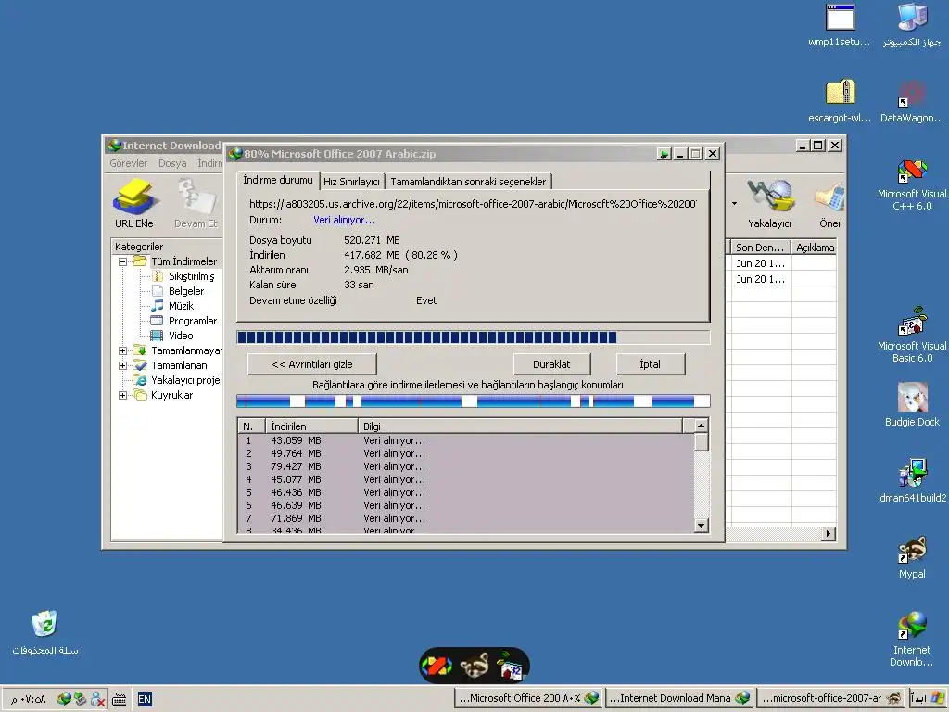Open toolbar dropdown arrow left of Yakalayıcı

click(x=734, y=203)
